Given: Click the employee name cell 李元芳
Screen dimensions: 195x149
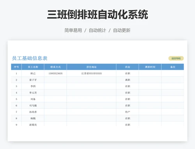Looking at the screenshot, I should coord(33,93).
